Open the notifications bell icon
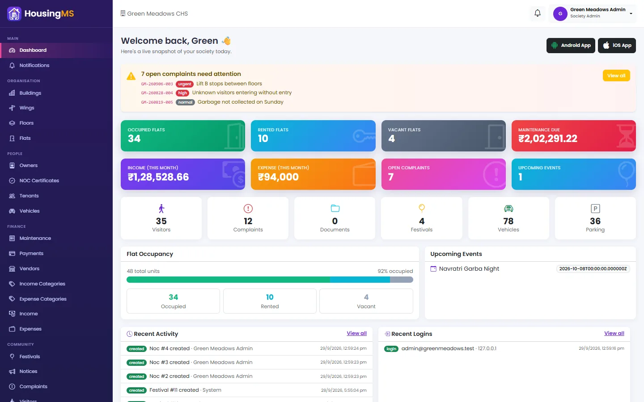Viewport: 644px width, 402px height. [x=538, y=13]
